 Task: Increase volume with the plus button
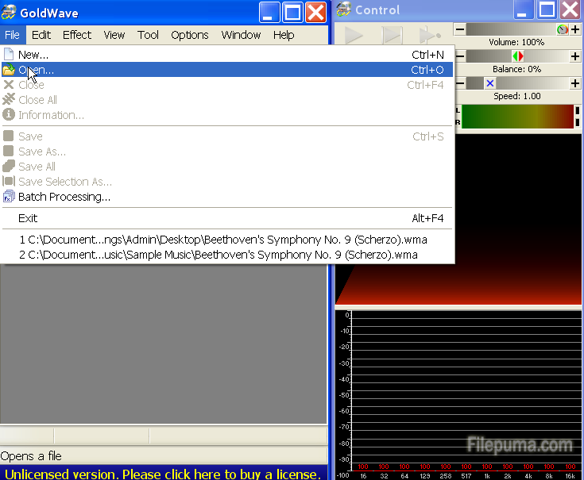pos(575,30)
